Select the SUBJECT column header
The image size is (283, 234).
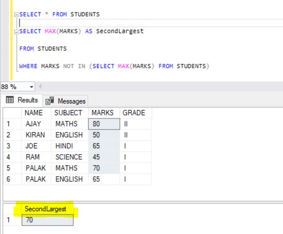70,113
